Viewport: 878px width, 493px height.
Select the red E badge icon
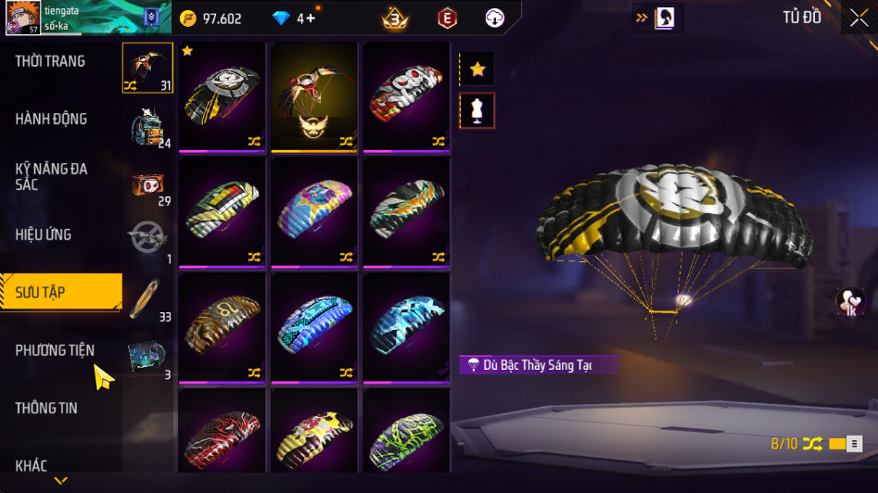447,19
